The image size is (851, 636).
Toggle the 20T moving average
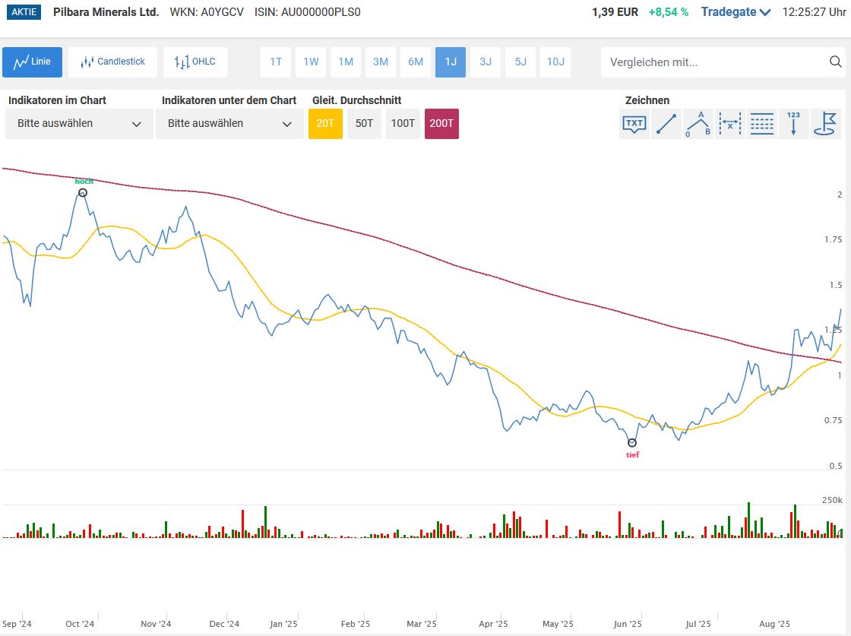pyautogui.click(x=325, y=124)
